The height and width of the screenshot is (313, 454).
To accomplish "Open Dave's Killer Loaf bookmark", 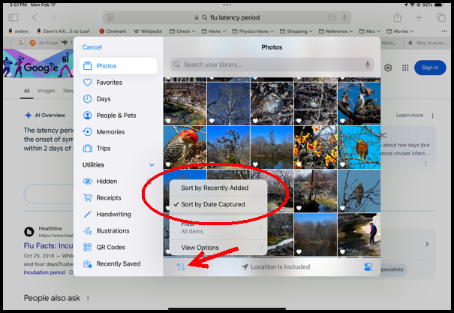I will click(63, 32).
